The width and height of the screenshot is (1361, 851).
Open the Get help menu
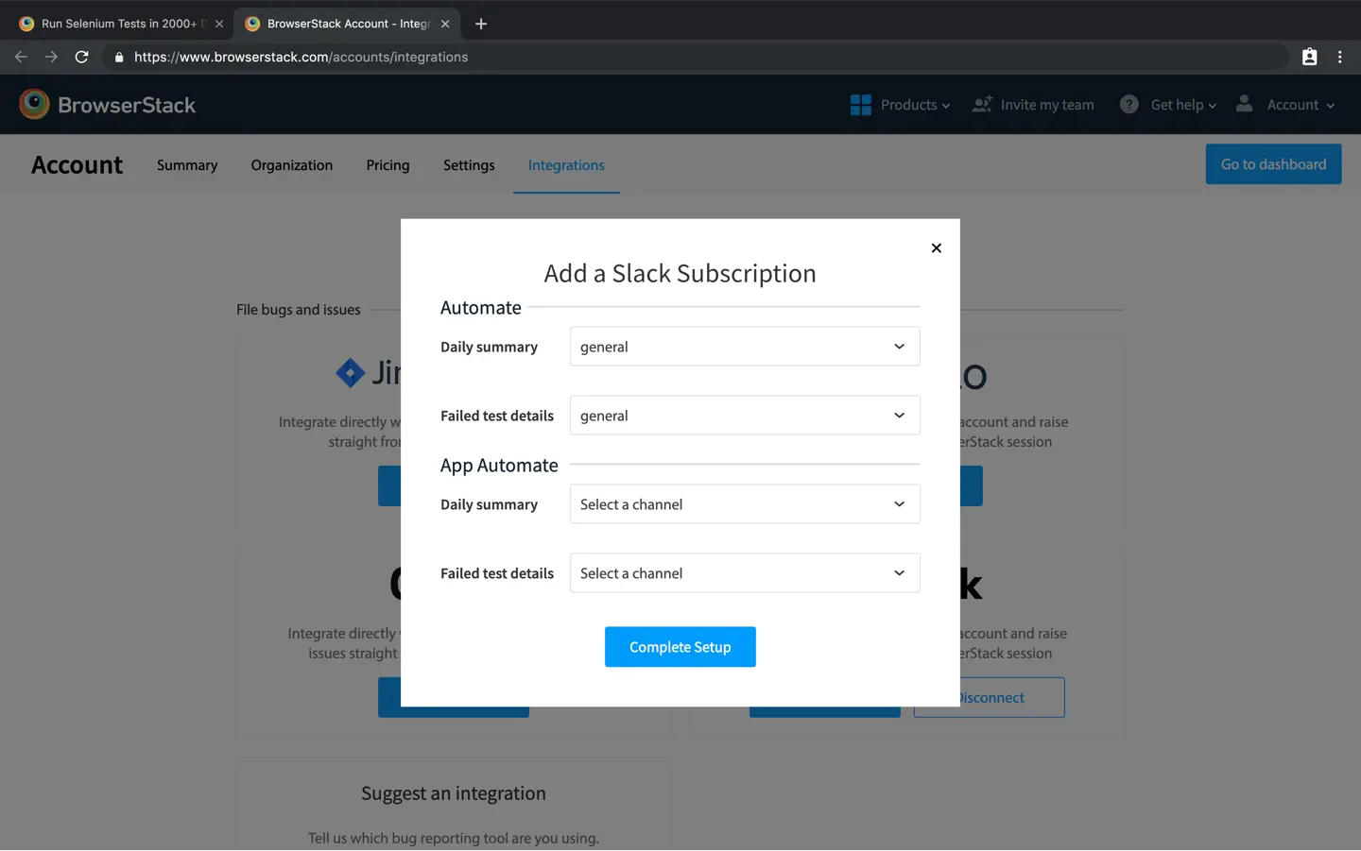[x=1168, y=105]
